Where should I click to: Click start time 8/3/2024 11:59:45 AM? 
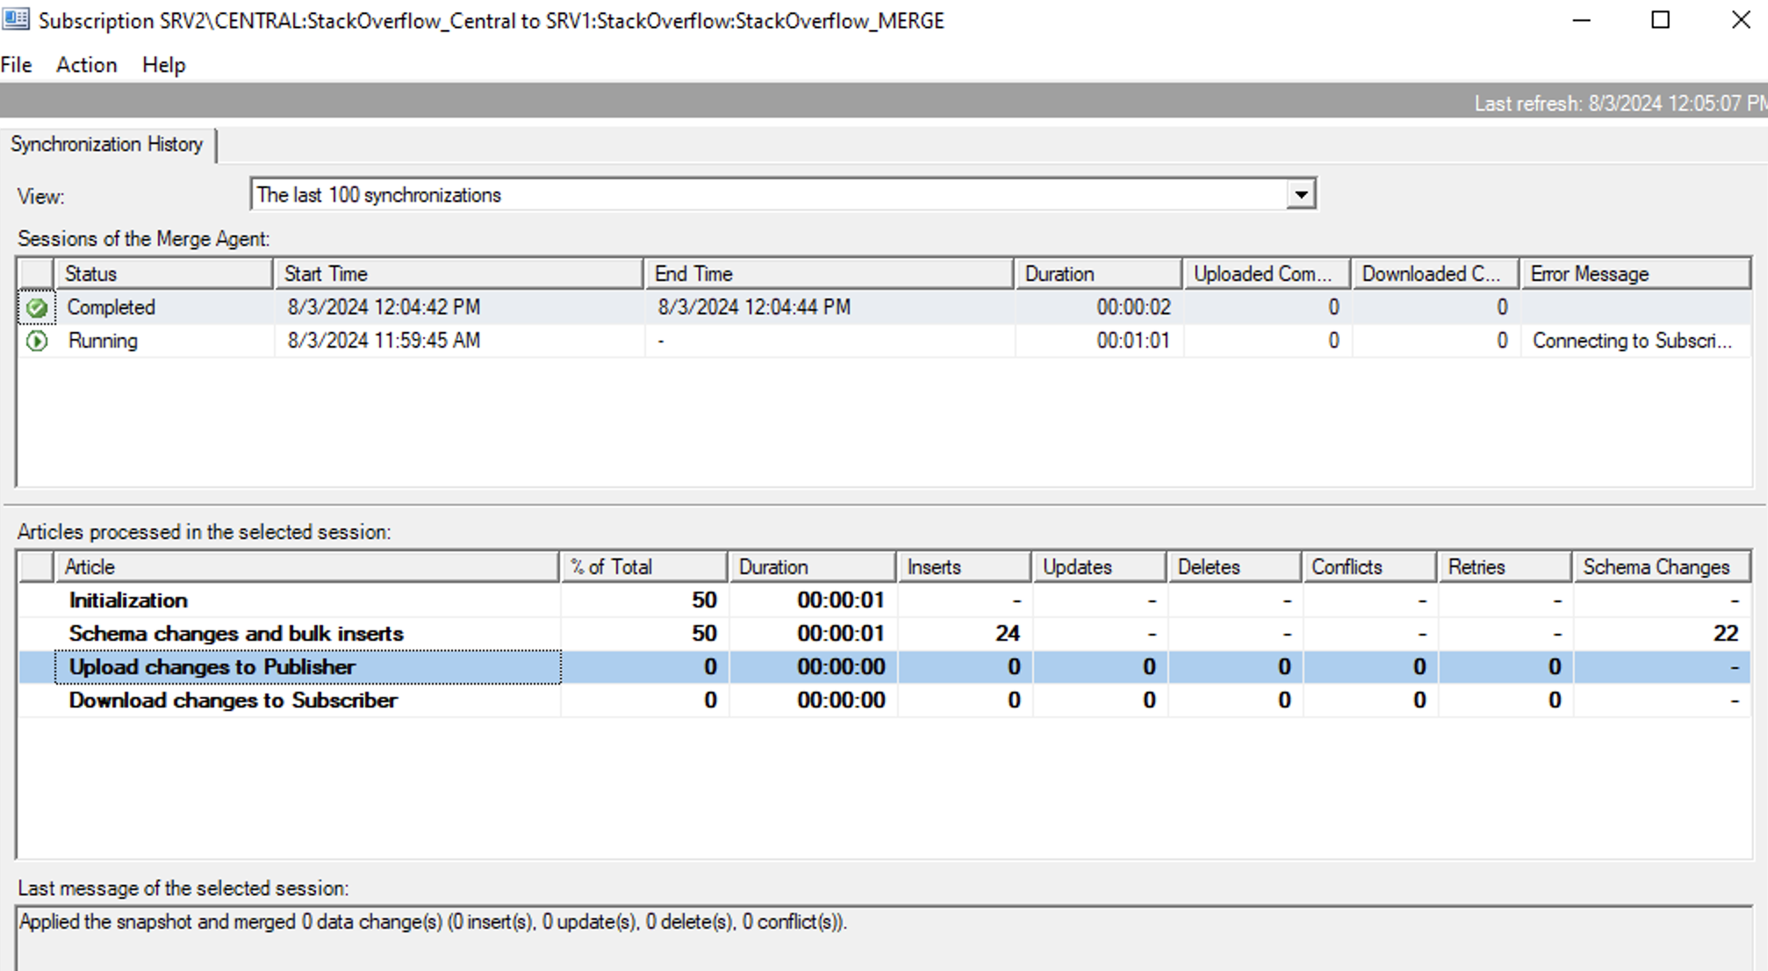[x=384, y=341]
